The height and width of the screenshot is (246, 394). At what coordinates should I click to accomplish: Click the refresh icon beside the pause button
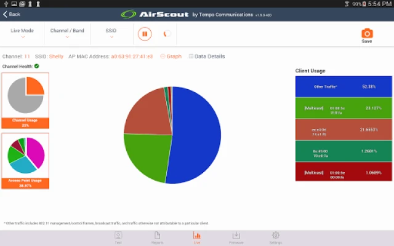point(164,34)
